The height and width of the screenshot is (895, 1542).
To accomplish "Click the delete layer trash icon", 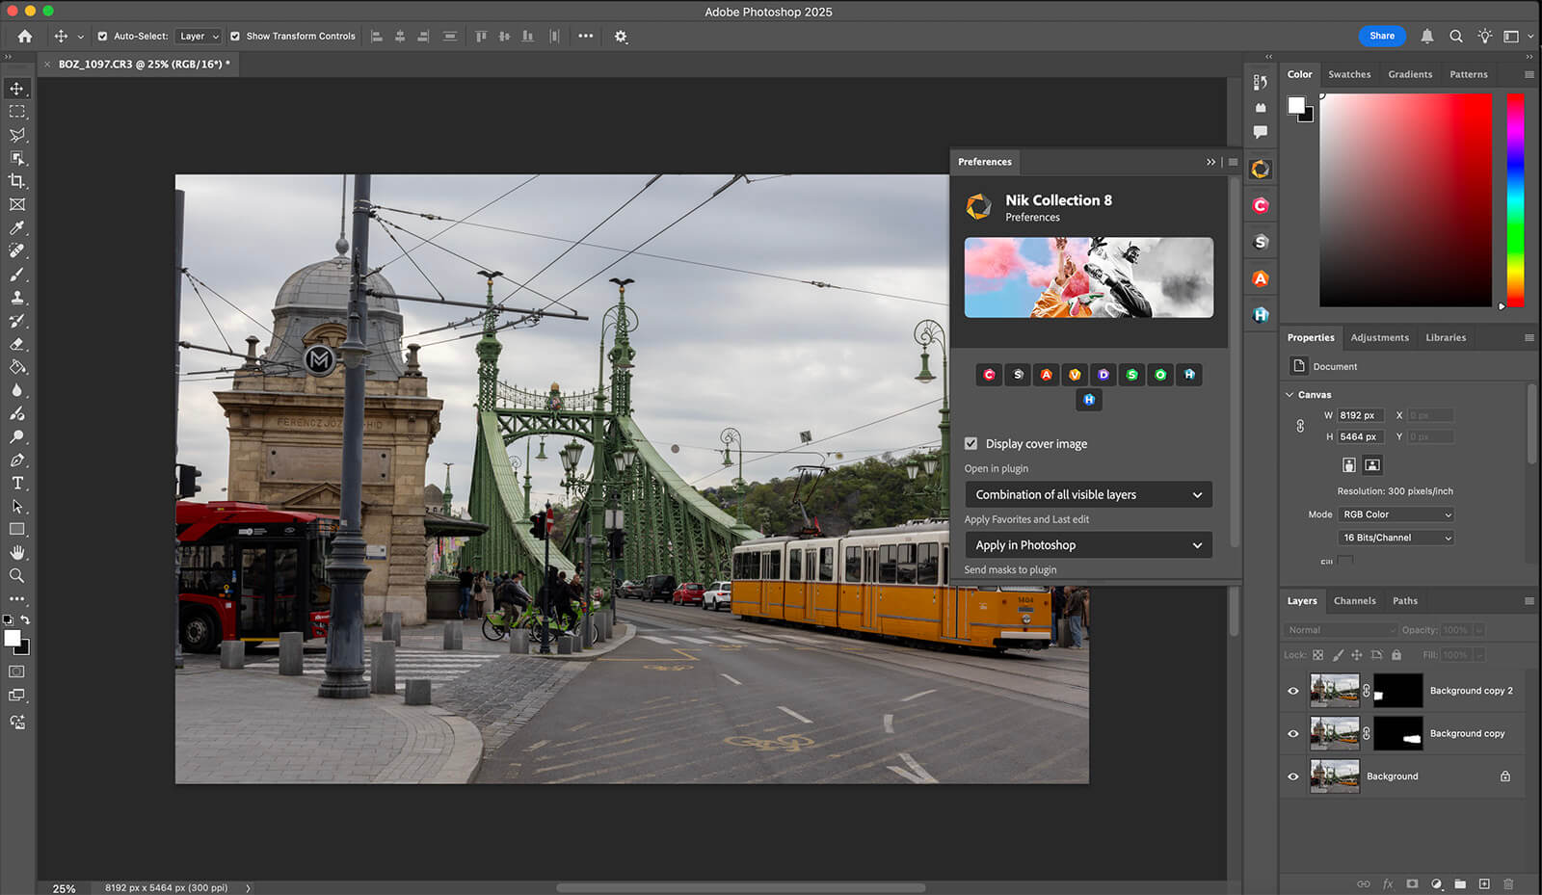I will [1508, 883].
